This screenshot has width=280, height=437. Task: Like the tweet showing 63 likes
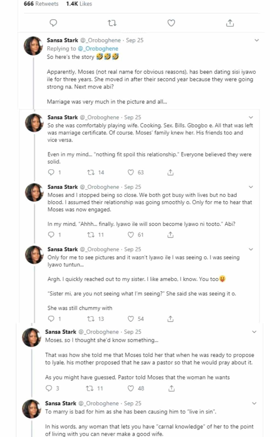131,172
